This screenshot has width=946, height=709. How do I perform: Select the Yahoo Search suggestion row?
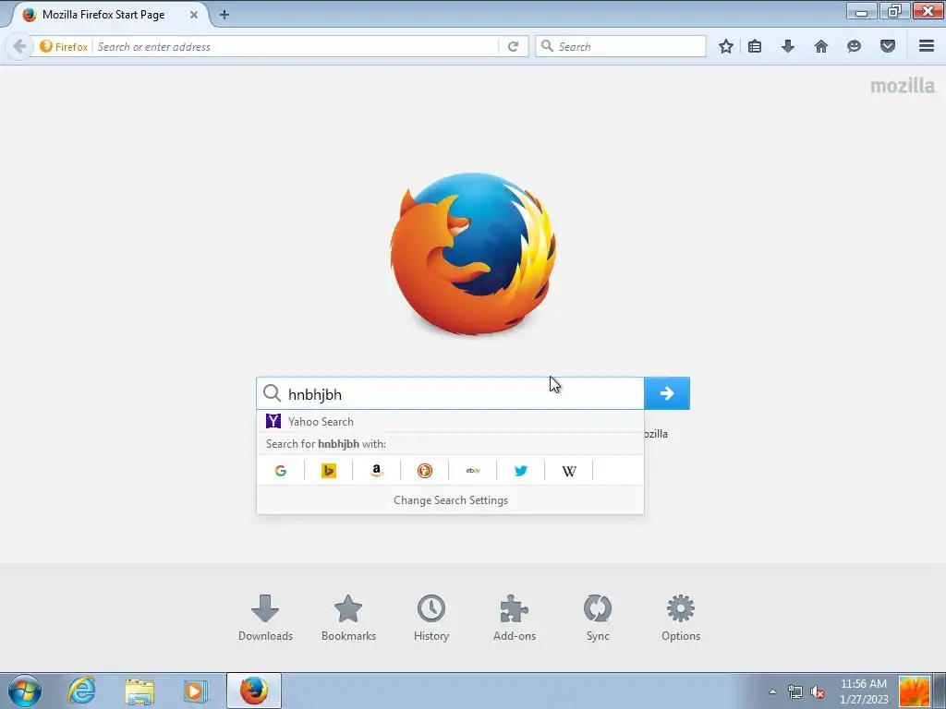tap(450, 421)
